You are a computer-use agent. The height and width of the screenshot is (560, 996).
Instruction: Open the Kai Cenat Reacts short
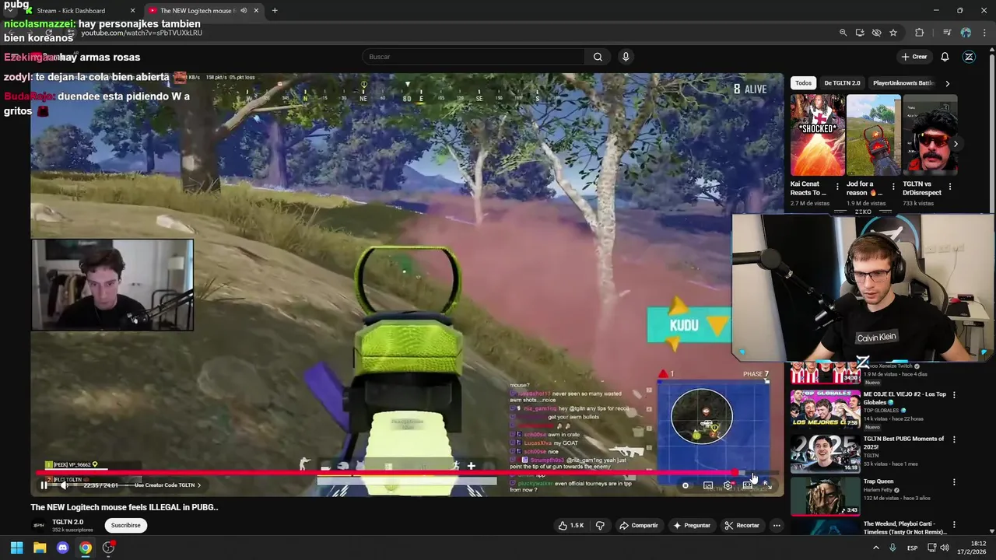point(817,135)
